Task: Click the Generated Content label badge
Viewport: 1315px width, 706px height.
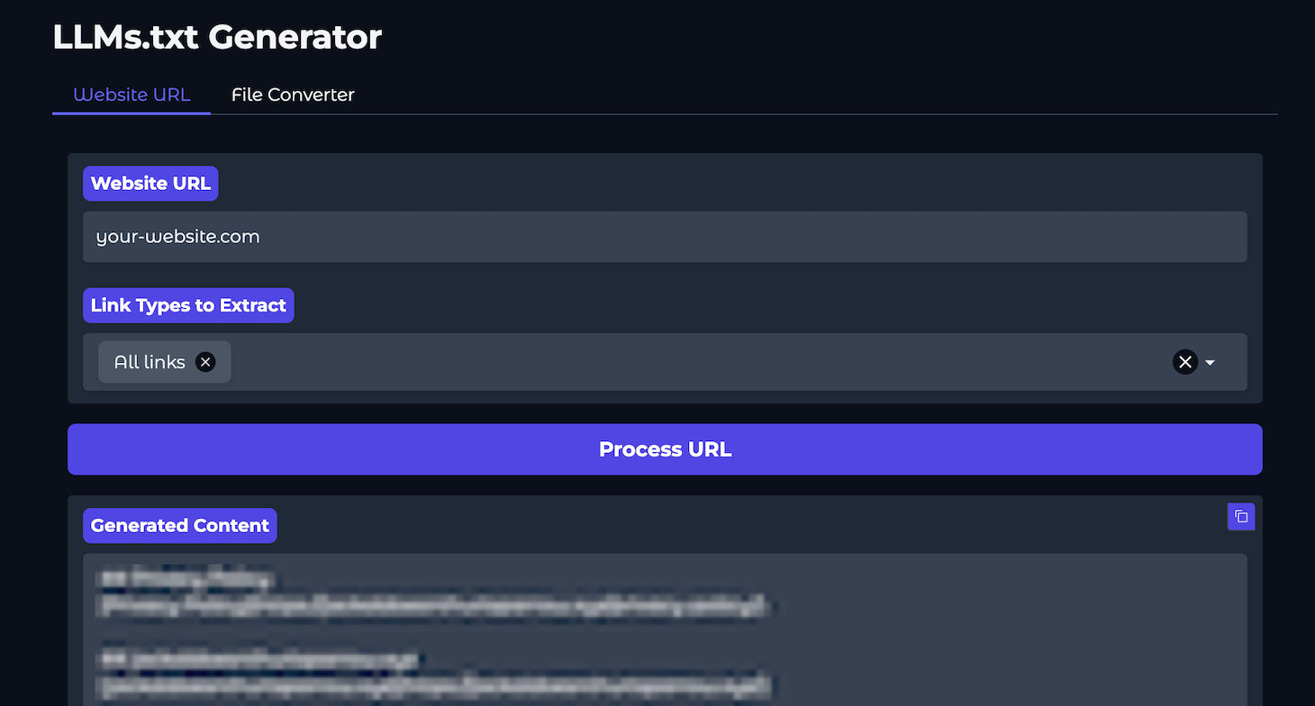Action: (x=179, y=525)
